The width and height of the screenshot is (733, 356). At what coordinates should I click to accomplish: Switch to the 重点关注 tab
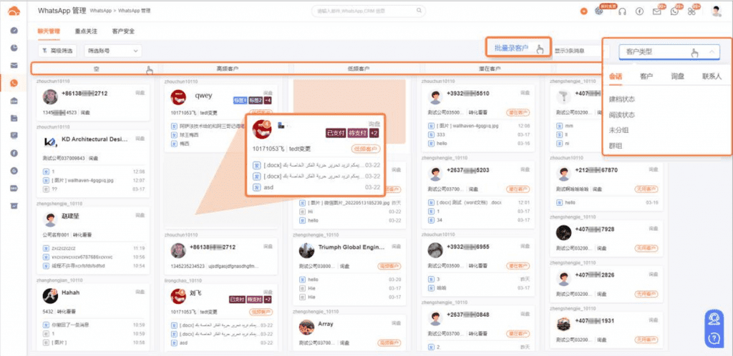(x=86, y=31)
